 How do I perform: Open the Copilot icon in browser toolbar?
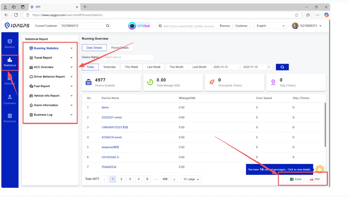coord(326,15)
